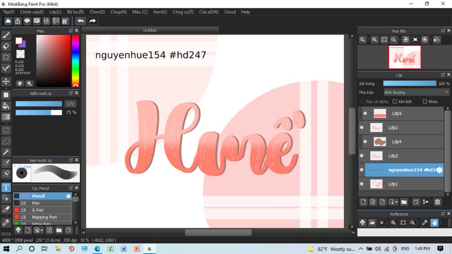
Task: Click the hue strip in color panel
Action: click(75, 61)
